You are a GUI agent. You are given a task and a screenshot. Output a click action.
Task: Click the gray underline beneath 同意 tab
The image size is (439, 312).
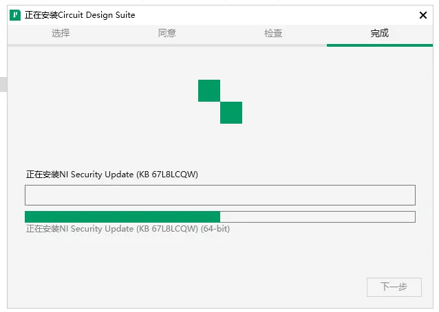[x=167, y=45]
